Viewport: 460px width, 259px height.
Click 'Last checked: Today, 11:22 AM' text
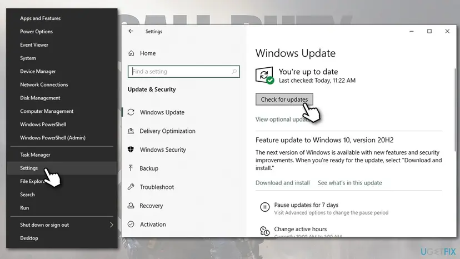tap(317, 81)
